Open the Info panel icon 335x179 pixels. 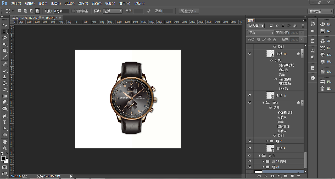click(x=313, y=78)
